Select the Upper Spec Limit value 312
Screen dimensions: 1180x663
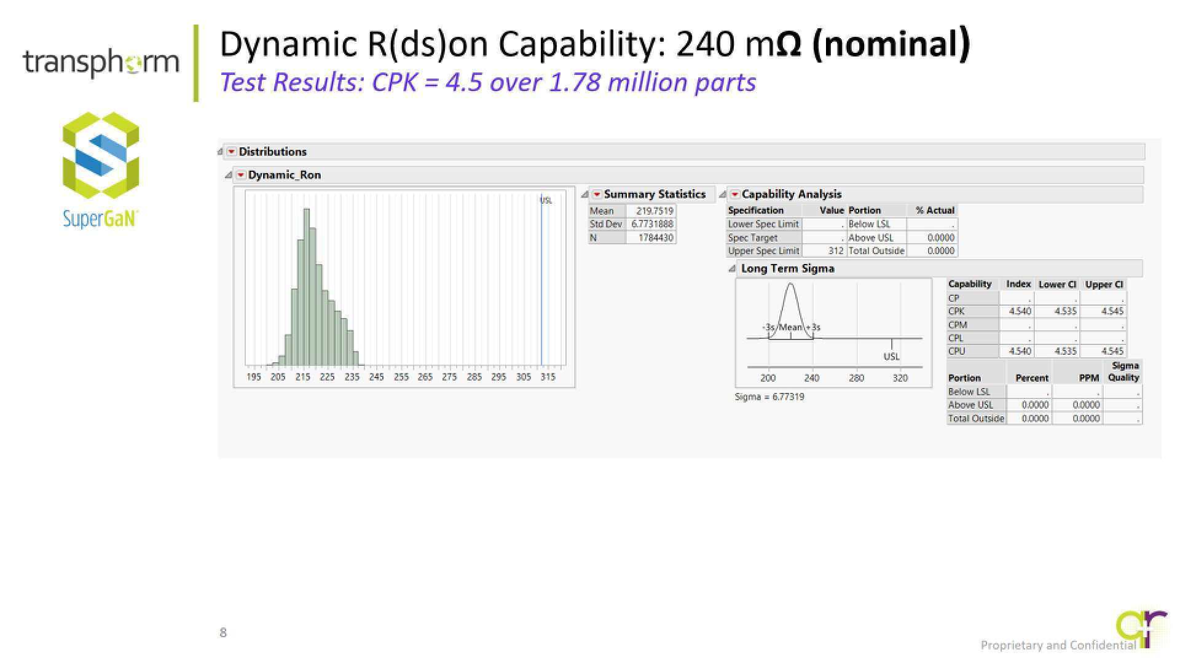point(835,251)
